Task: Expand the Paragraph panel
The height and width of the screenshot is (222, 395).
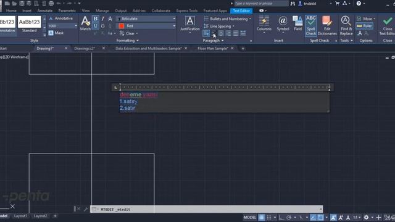Action: click(213, 41)
